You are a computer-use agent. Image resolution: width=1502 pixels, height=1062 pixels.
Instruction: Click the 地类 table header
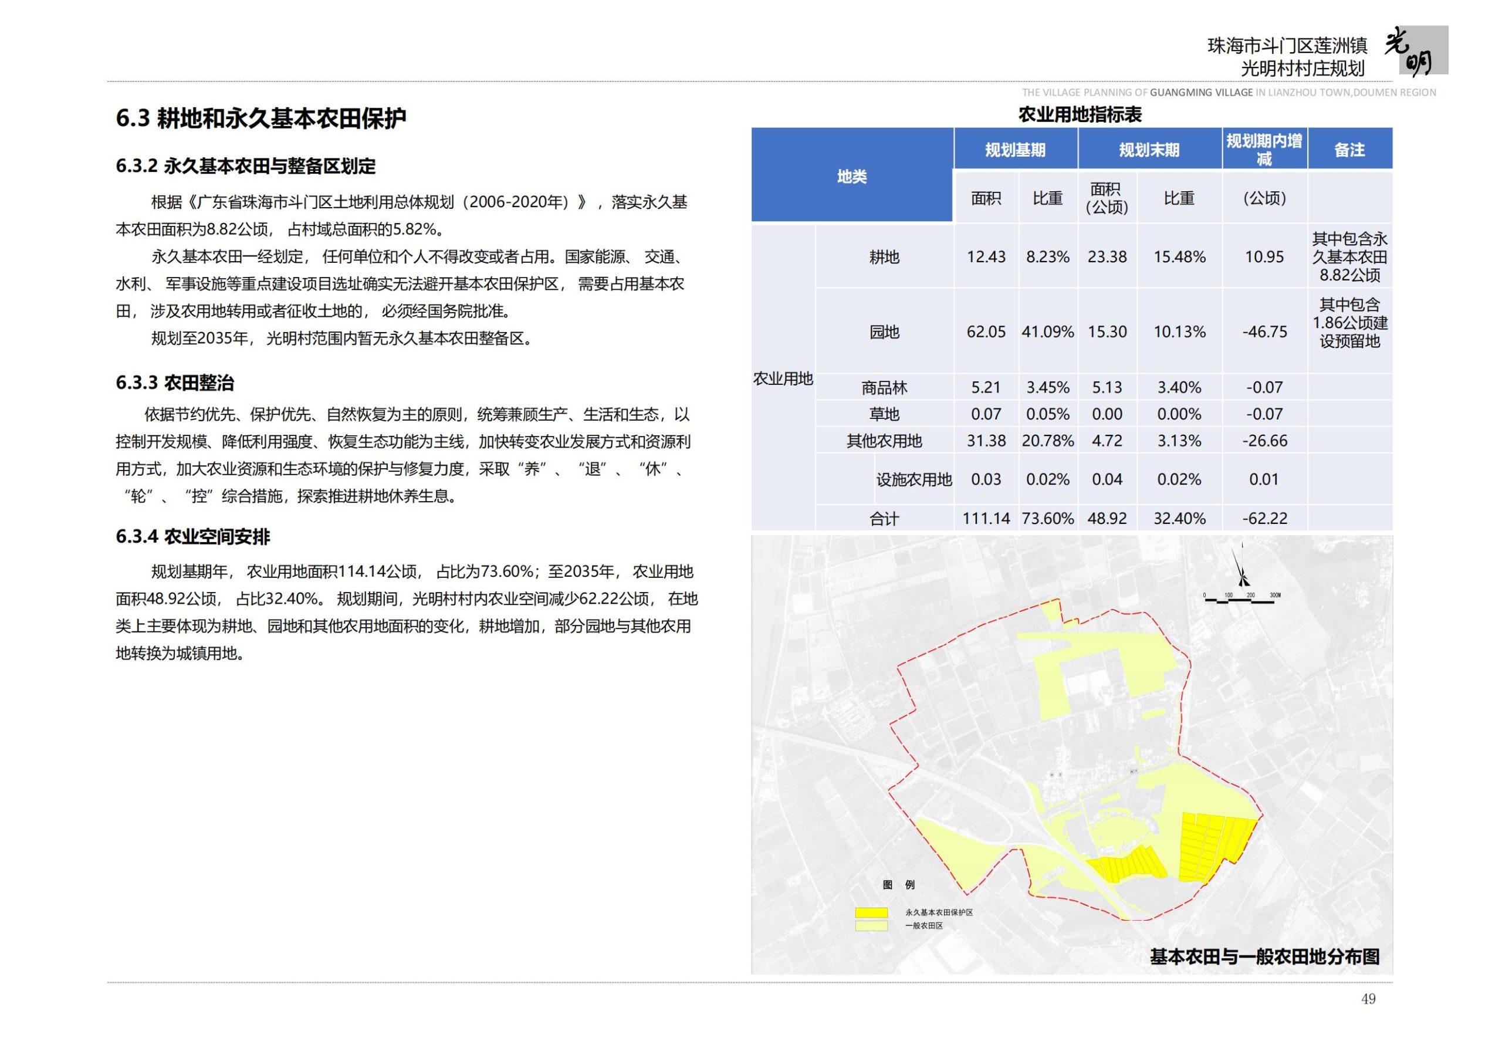852,176
